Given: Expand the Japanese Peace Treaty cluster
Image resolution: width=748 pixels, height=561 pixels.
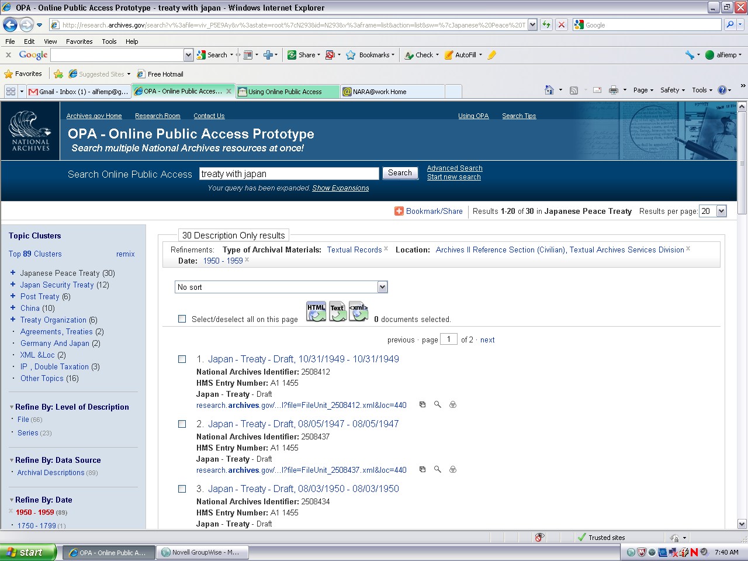Looking at the screenshot, I should pos(13,273).
